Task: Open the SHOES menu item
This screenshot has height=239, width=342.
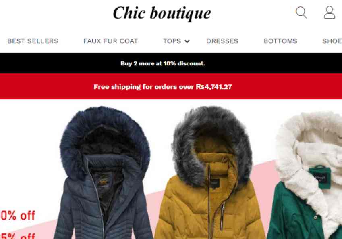Action: [x=332, y=41]
